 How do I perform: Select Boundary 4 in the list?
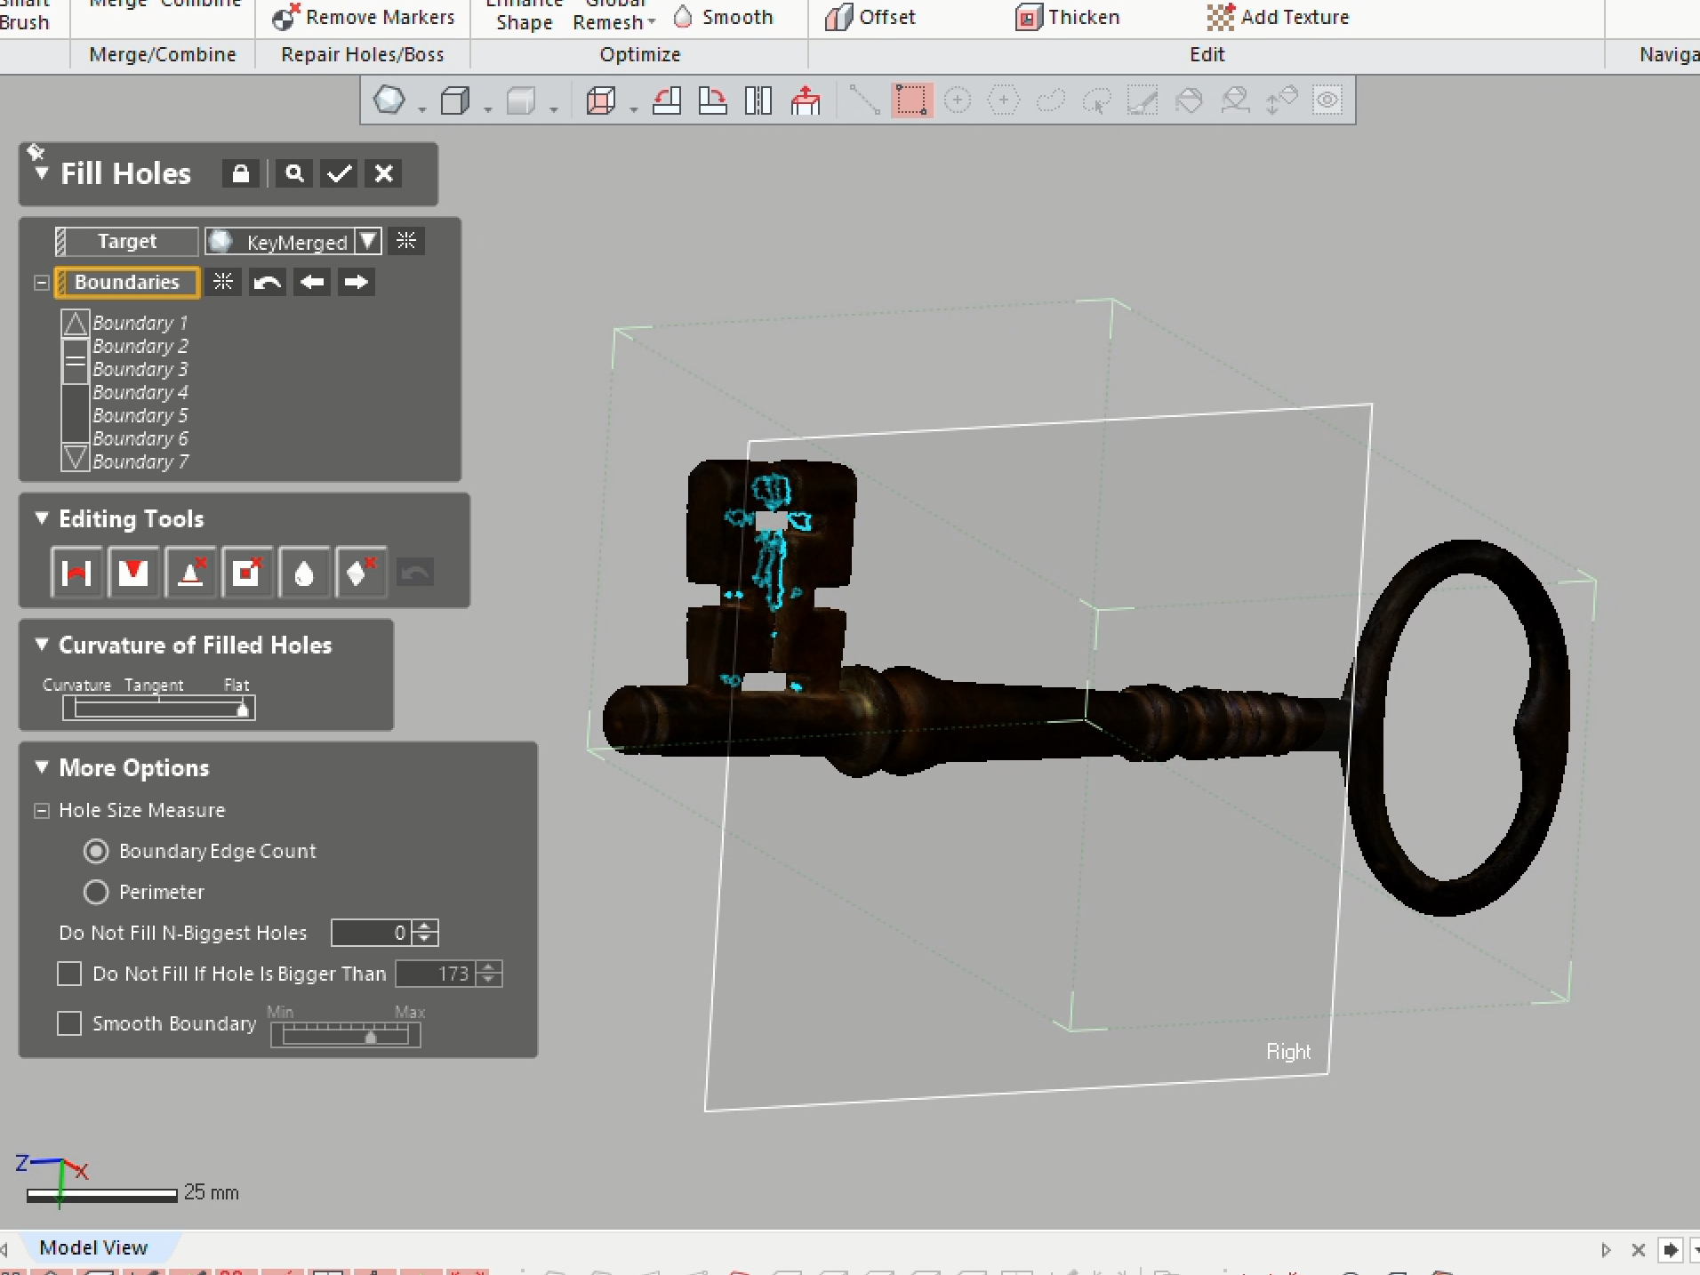pos(140,392)
